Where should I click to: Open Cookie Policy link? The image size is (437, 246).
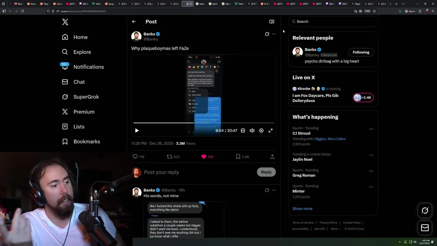pyautogui.click(x=352, y=223)
